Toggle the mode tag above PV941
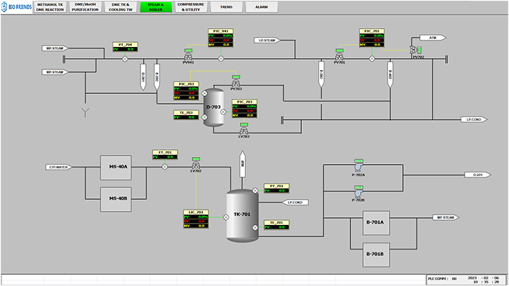 click(188, 50)
